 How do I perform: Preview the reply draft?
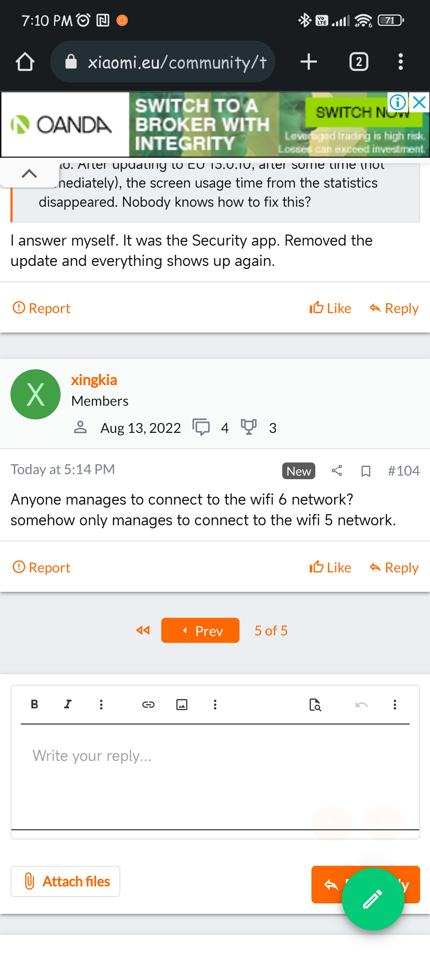tap(315, 704)
